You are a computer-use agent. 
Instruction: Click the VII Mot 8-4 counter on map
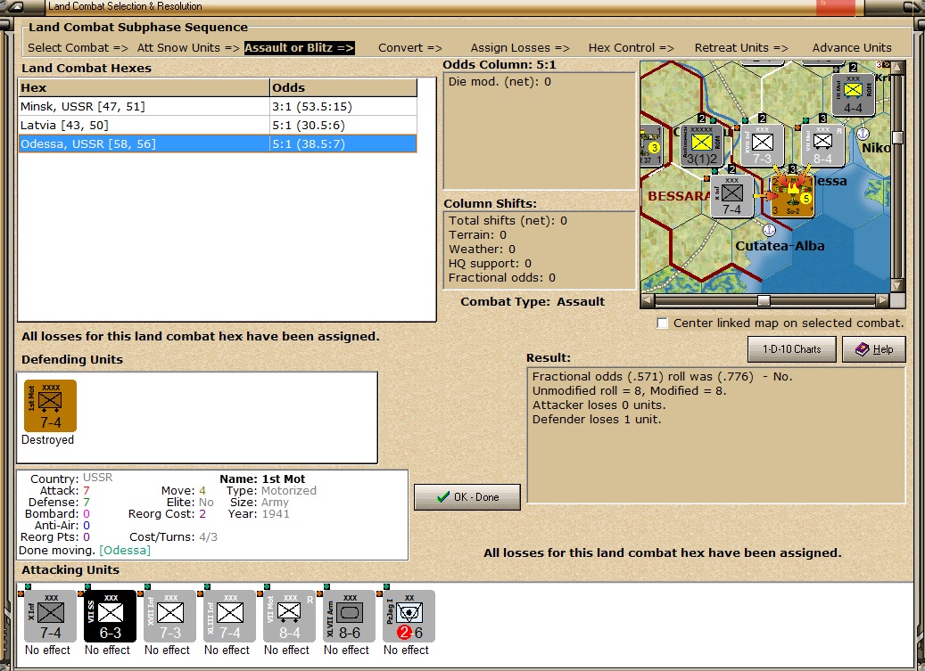pyautogui.click(x=822, y=145)
